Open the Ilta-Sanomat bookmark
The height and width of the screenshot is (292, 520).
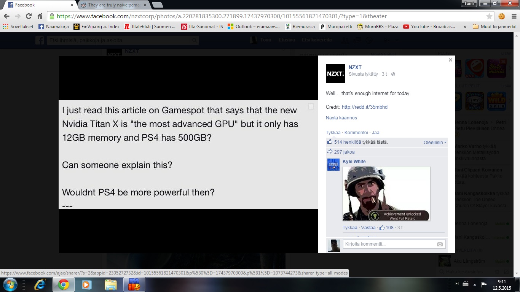[202, 27]
